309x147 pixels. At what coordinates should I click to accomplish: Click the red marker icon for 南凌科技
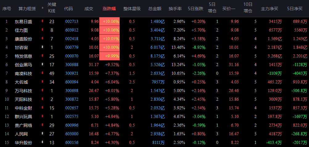42,73
